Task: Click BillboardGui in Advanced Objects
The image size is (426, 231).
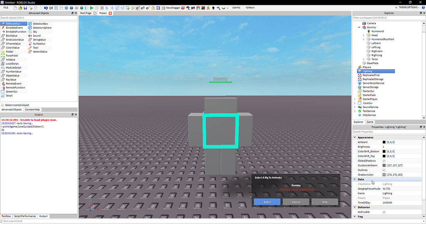Action: [13, 23]
